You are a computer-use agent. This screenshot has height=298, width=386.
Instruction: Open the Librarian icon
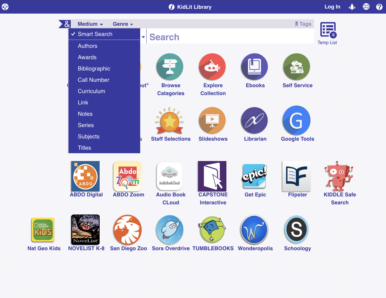click(254, 121)
